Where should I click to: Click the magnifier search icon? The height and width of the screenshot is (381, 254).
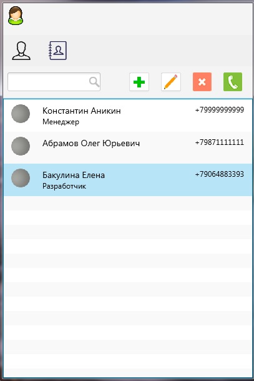click(94, 82)
